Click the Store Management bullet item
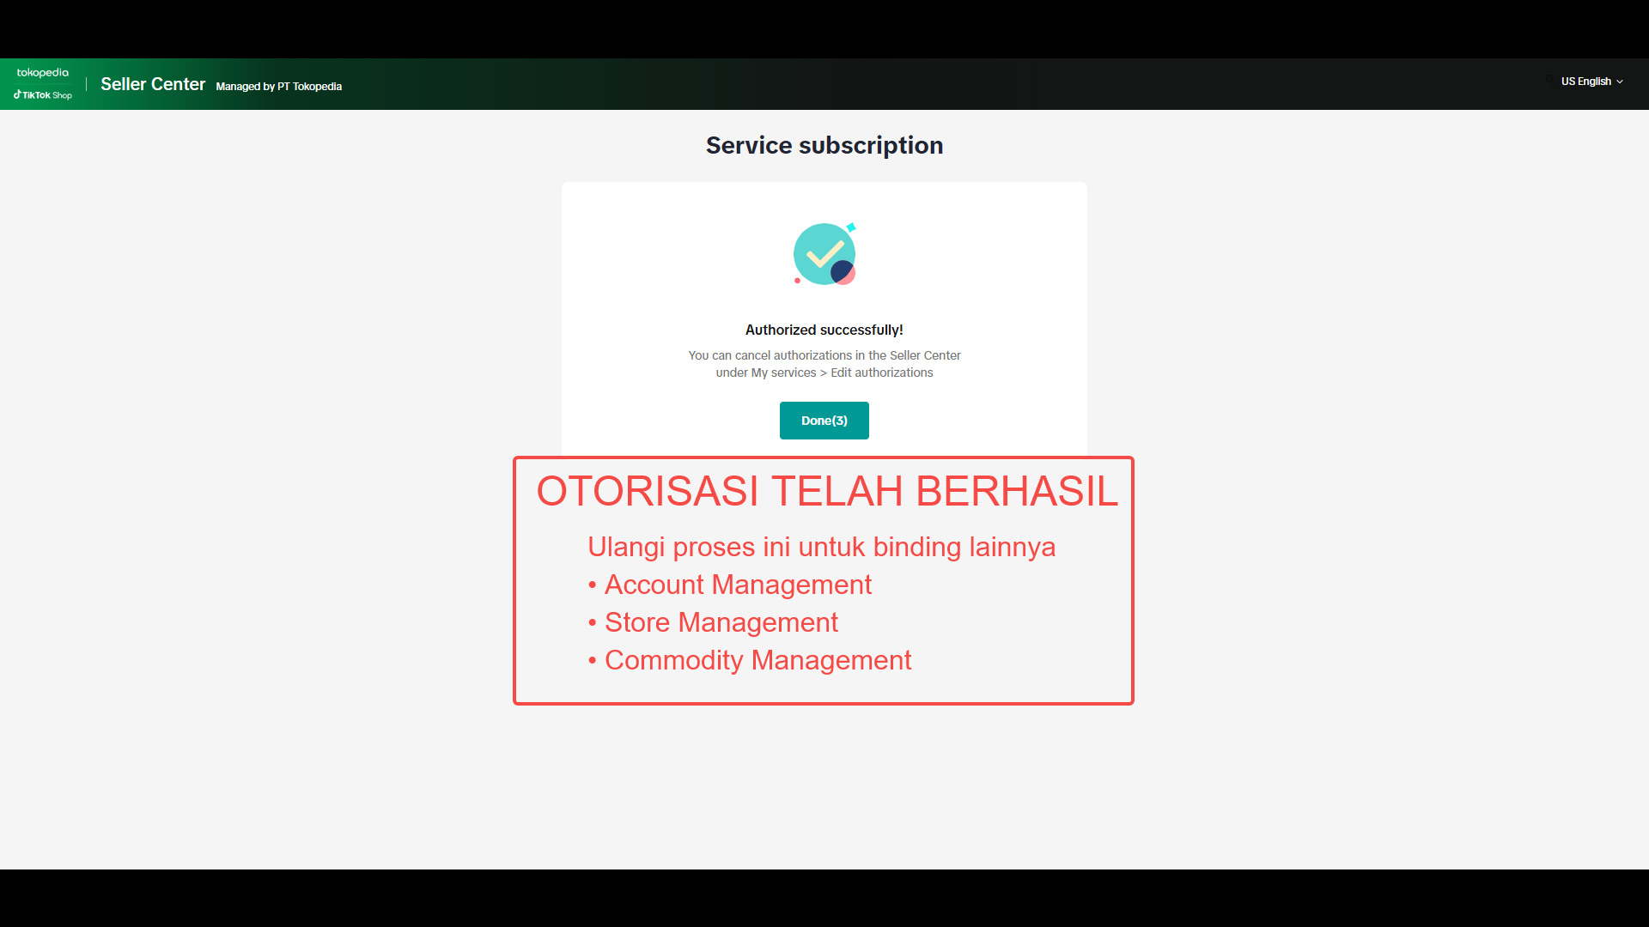This screenshot has width=1649, height=927. pyautogui.click(x=721, y=622)
